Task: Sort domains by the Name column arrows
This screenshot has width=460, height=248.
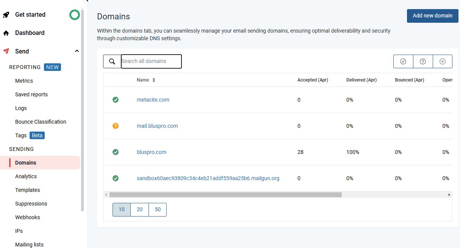Action: click(154, 80)
